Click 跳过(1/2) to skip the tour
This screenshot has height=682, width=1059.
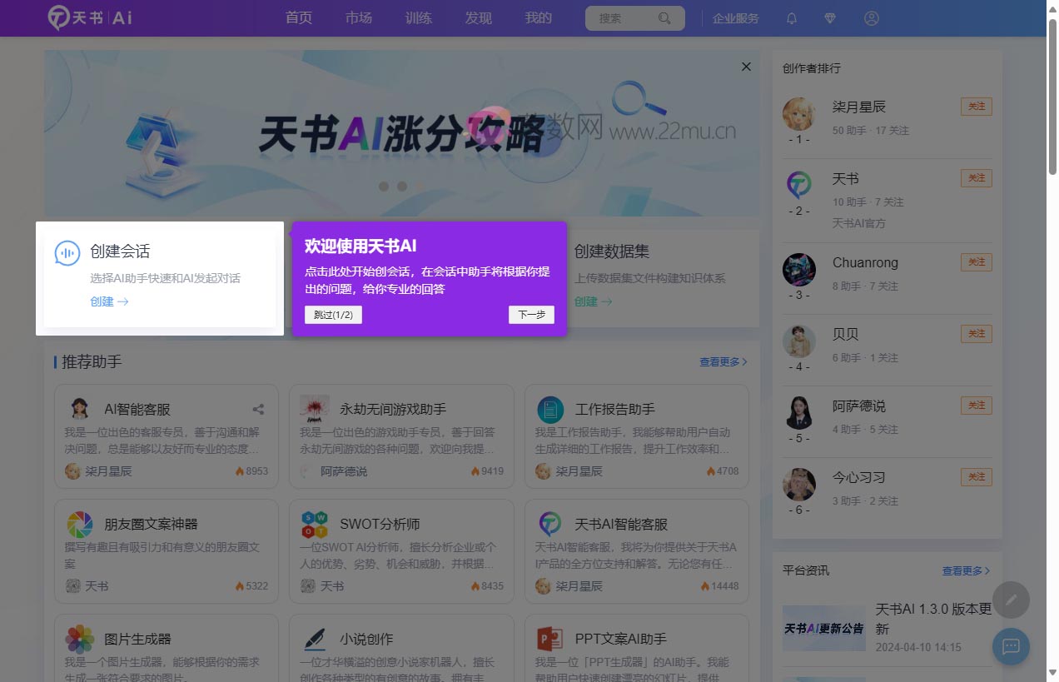tap(333, 315)
